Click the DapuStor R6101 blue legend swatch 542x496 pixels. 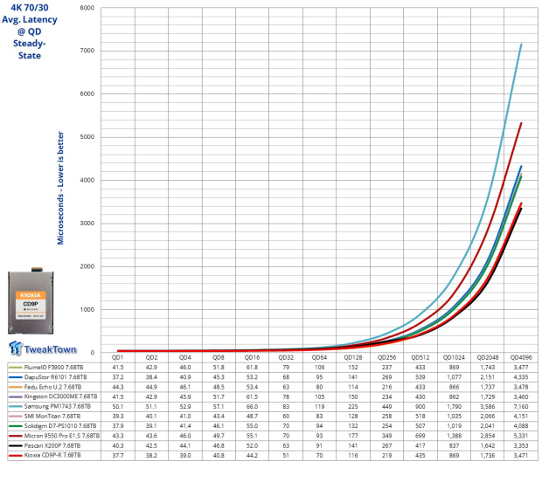pyautogui.click(x=16, y=377)
